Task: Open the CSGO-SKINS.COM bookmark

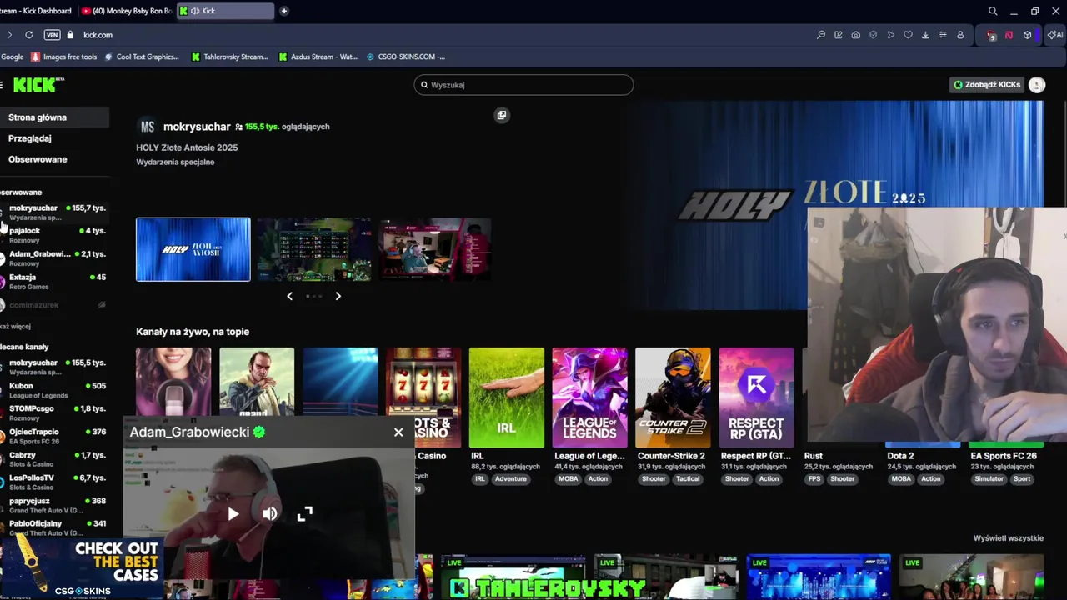Action: 406,57
